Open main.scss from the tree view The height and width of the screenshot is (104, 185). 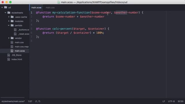[x=20, y=51]
